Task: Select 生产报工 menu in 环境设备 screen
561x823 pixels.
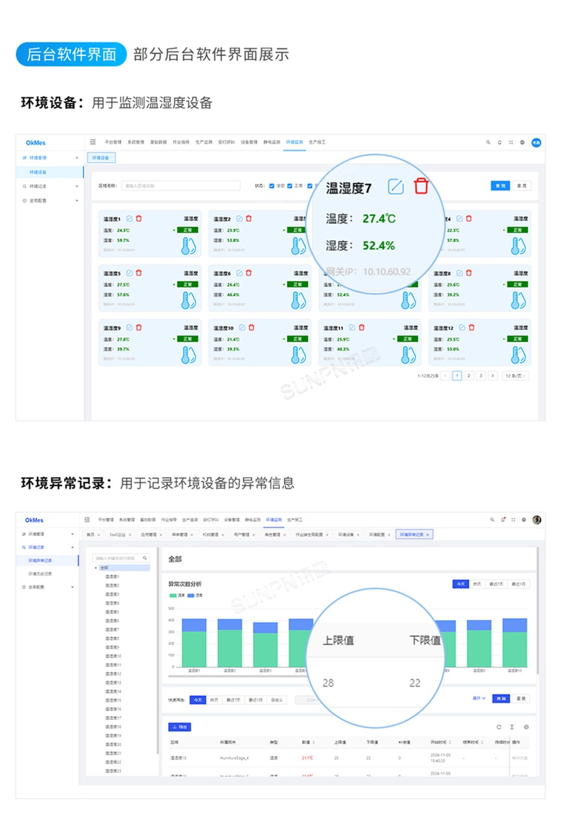Action: click(x=317, y=142)
